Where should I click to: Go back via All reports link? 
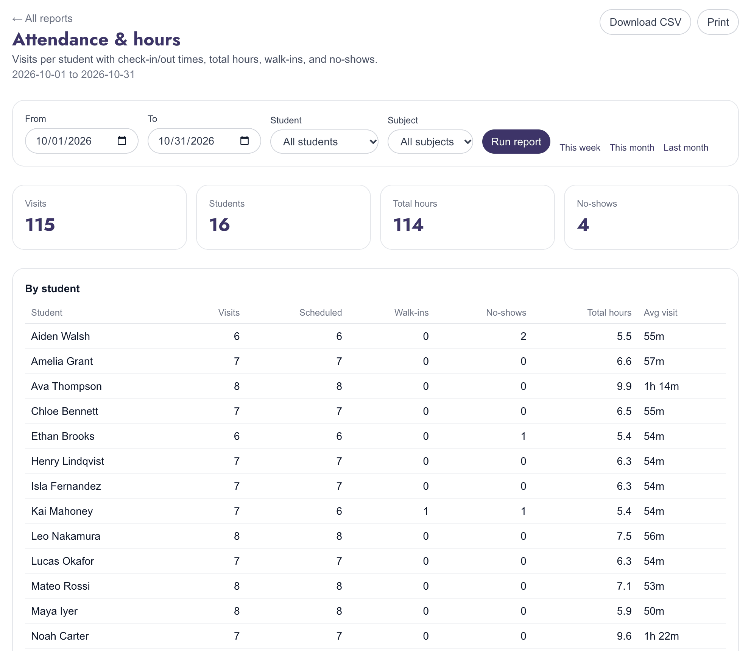[42, 19]
